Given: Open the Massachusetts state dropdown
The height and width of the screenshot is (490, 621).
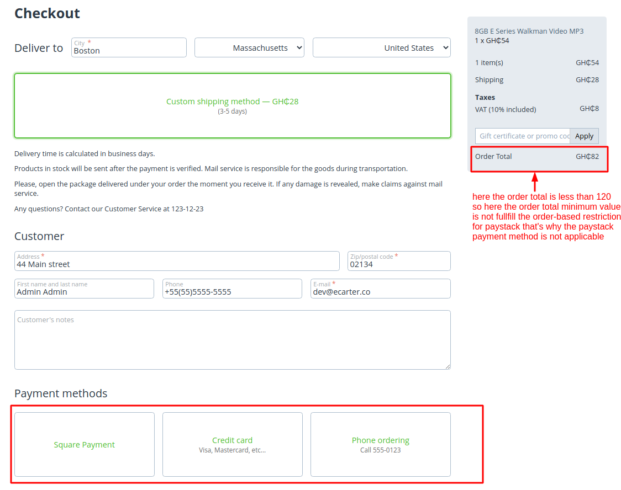Looking at the screenshot, I should pyautogui.click(x=249, y=48).
